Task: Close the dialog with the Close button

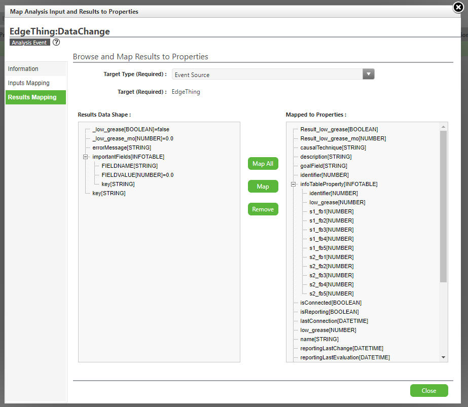Action: click(x=429, y=390)
